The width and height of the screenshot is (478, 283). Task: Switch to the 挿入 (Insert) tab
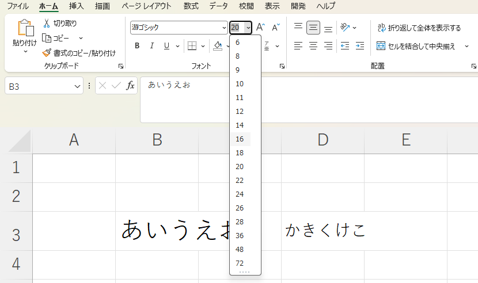(76, 6)
